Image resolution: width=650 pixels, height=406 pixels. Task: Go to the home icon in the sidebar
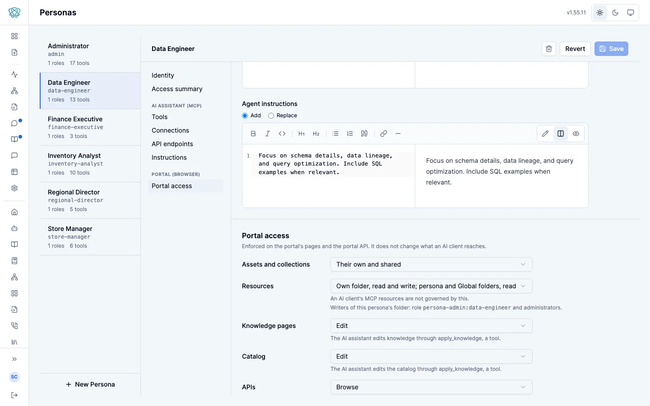[x=14, y=212]
